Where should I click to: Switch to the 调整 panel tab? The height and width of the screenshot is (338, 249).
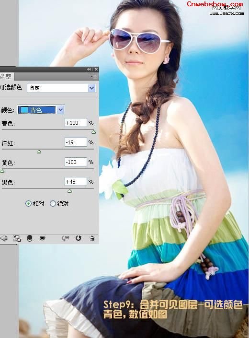coord(6,77)
